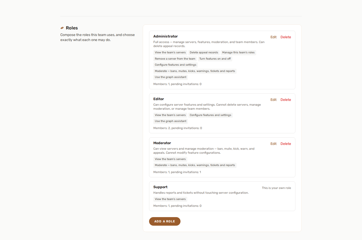Screen dimensions: 362x240
Task: Delete the Editor role
Action: [x=286, y=100]
